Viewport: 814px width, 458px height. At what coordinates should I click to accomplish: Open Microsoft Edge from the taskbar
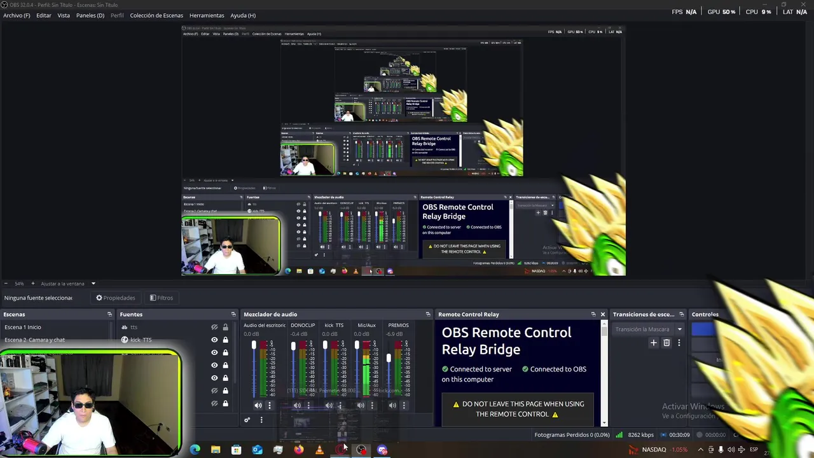coord(195,450)
